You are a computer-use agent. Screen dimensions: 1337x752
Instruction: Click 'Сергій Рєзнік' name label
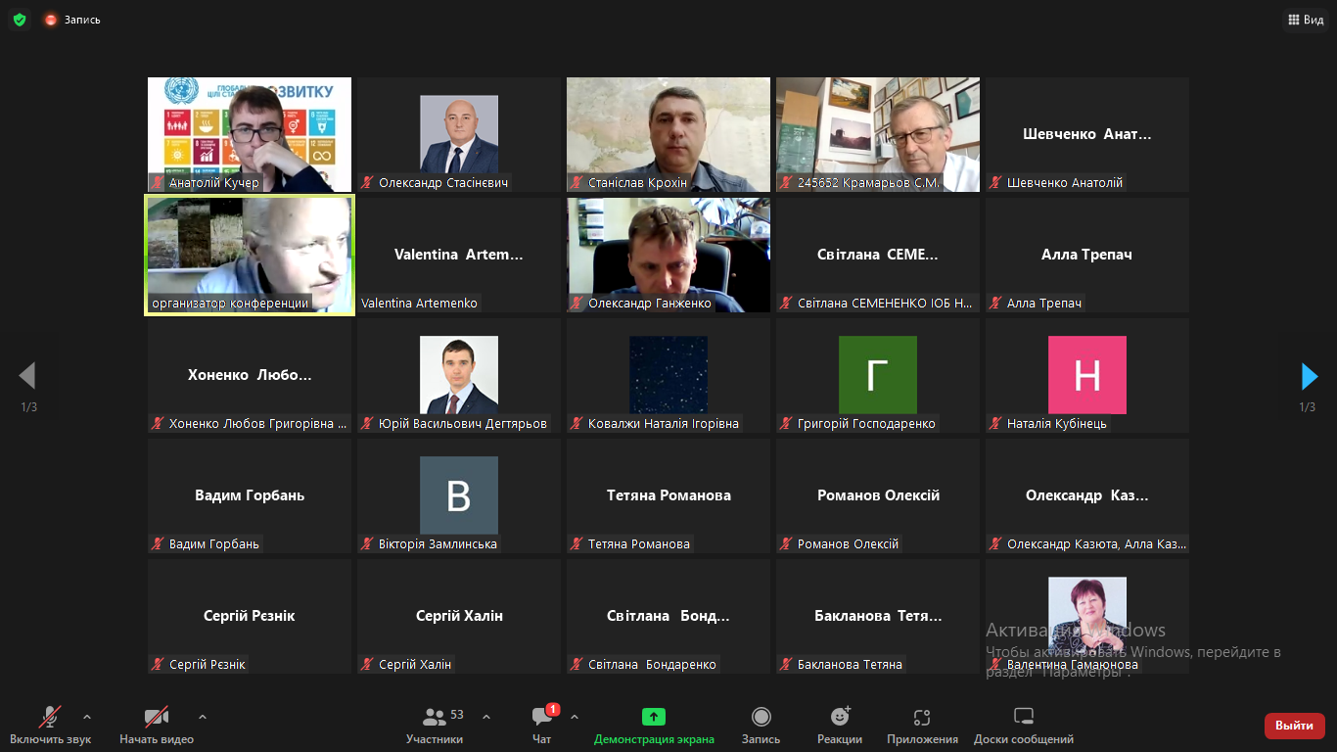tap(207, 665)
